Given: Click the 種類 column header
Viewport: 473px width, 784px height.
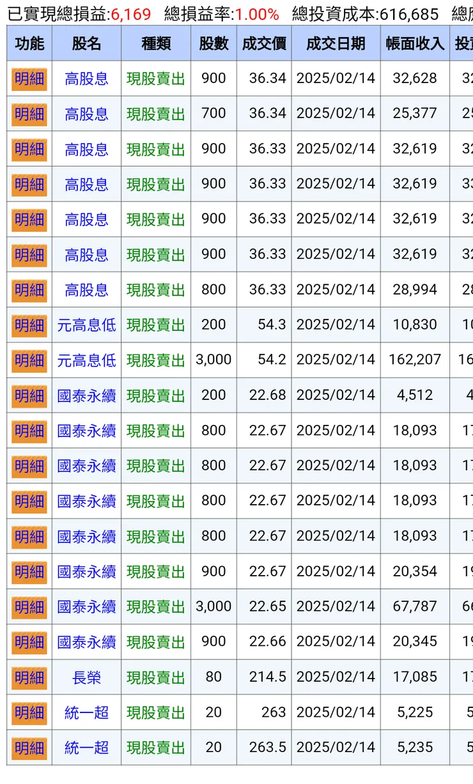Looking at the screenshot, I should click(156, 43).
